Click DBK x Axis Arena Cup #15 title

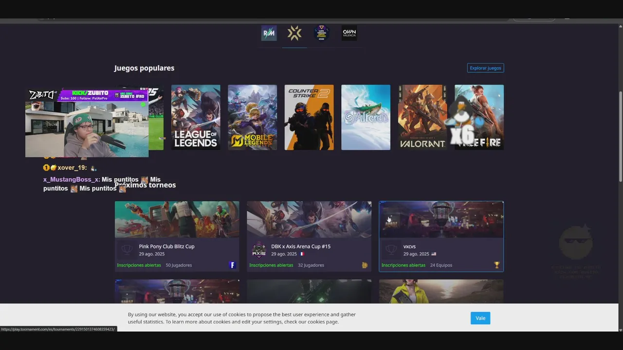click(x=301, y=246)
